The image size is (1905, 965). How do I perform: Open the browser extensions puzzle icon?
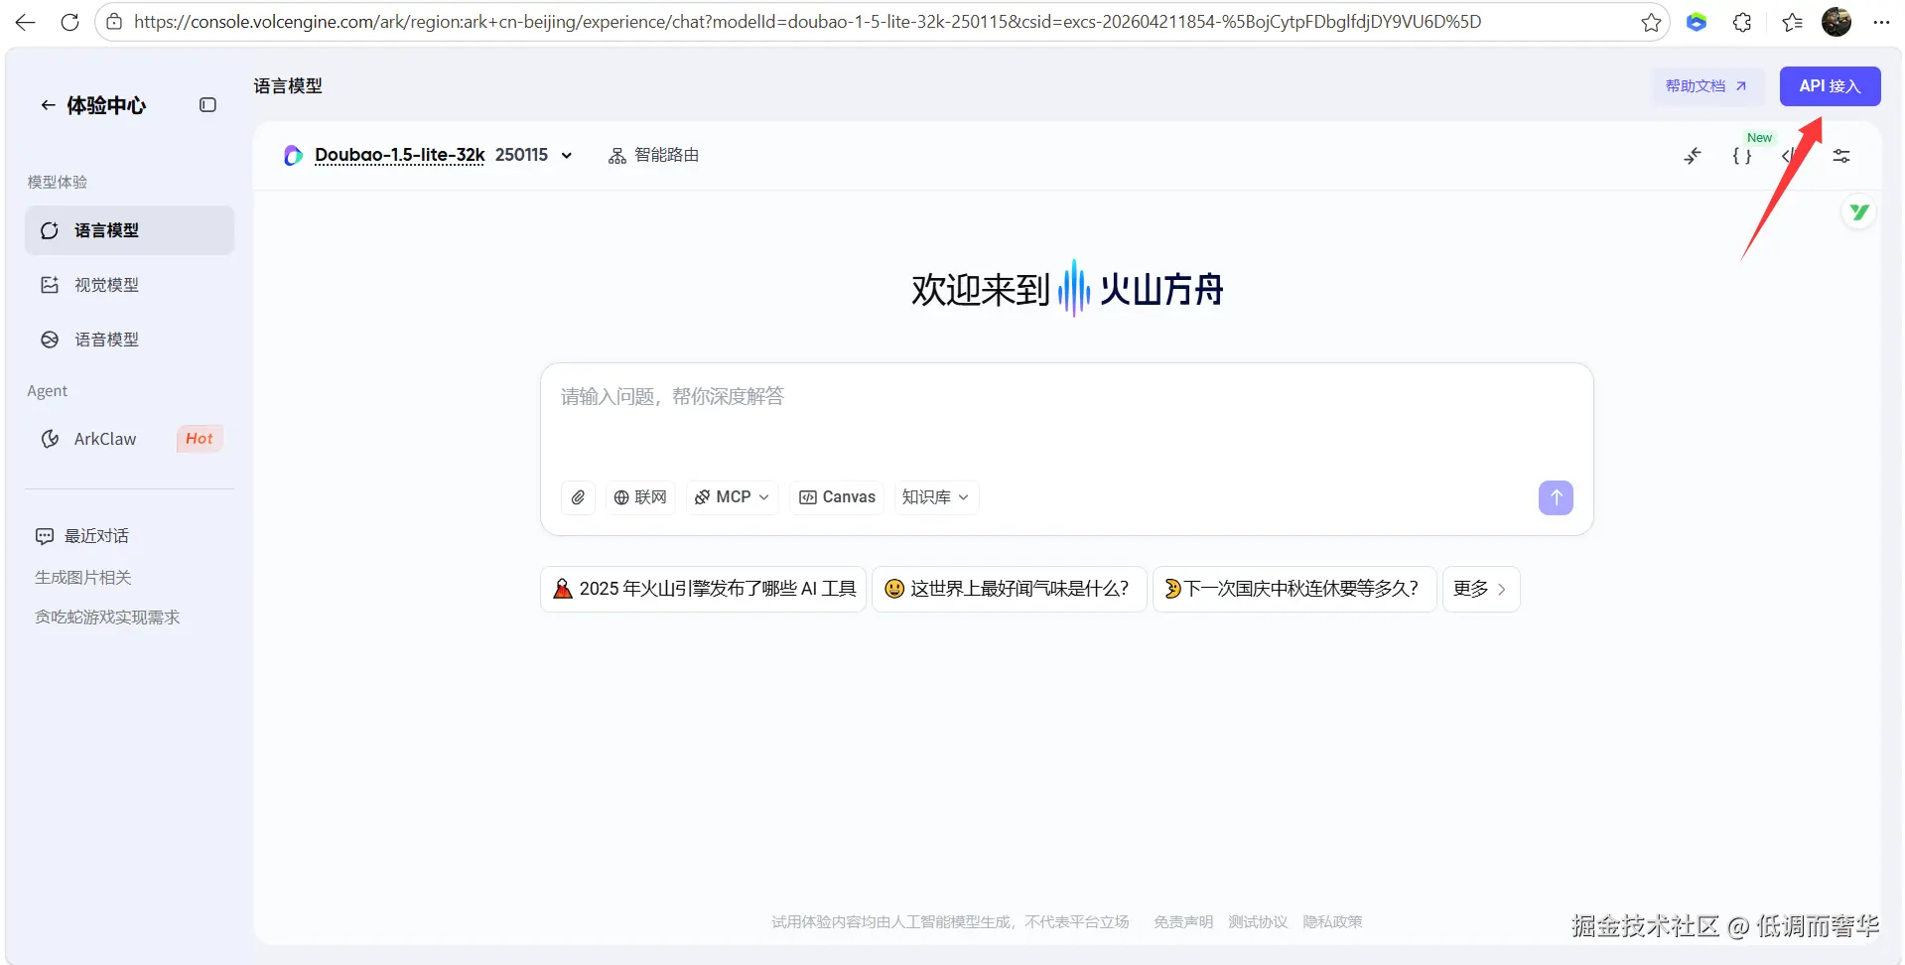[1742, 22]
